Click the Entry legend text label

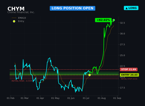pos(21,21)
